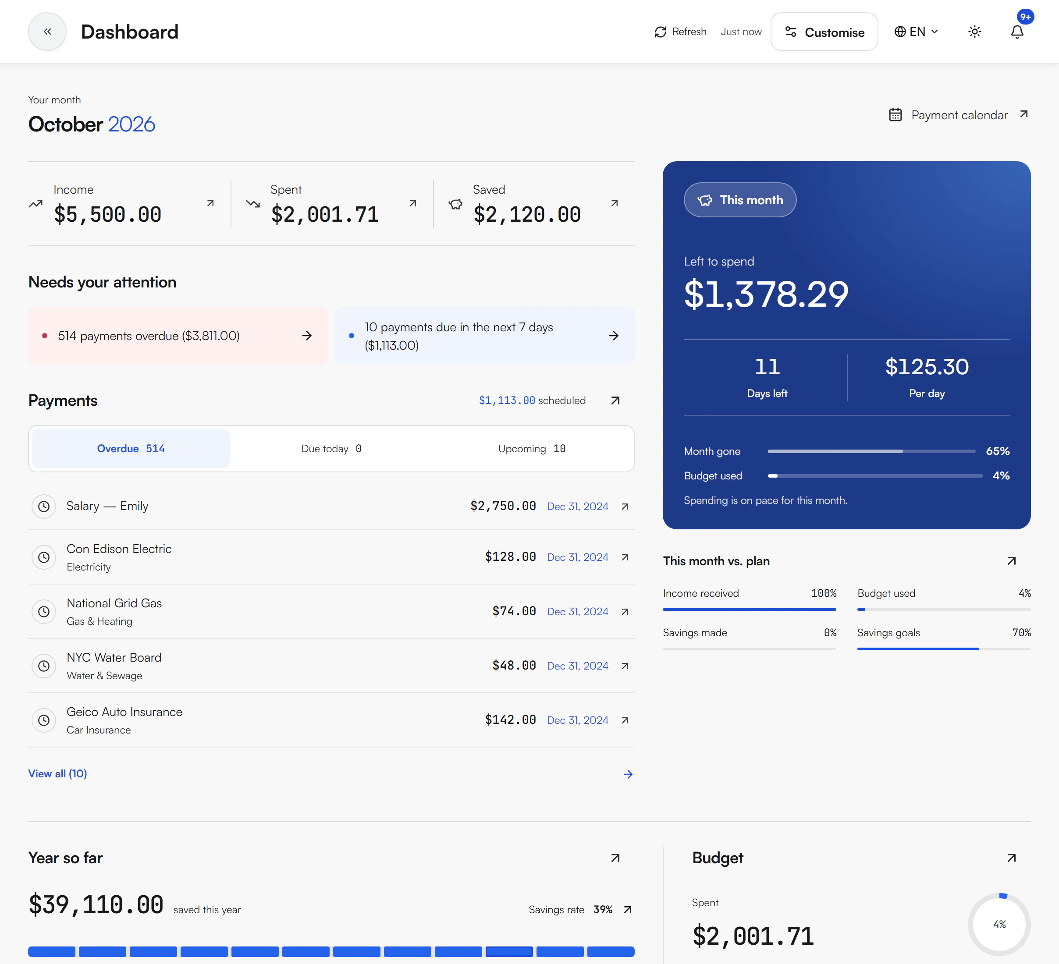This screenshot has width=1059, height=964.
Task: Open Con Edison Electric payment arrow
Action: 625,557
